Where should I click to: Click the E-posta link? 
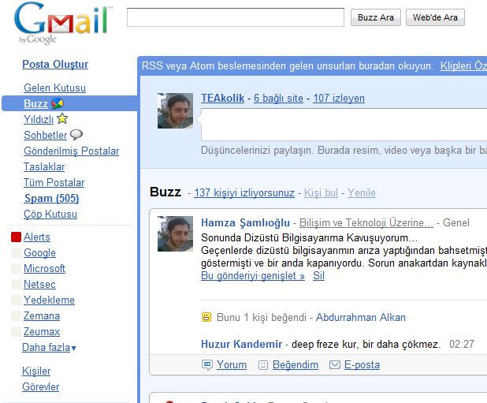(x=362, y=365)
